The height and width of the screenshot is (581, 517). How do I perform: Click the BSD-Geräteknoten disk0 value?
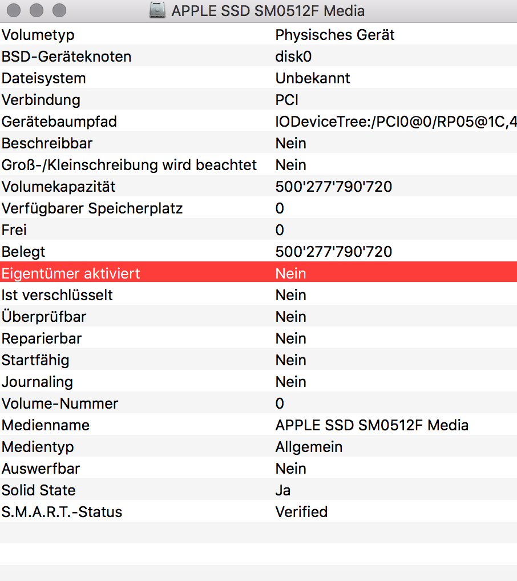click(x=293, y=57)
